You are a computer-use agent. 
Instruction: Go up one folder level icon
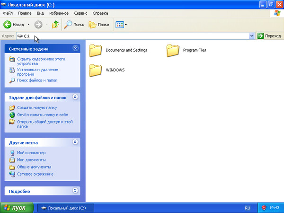point(55,25)
